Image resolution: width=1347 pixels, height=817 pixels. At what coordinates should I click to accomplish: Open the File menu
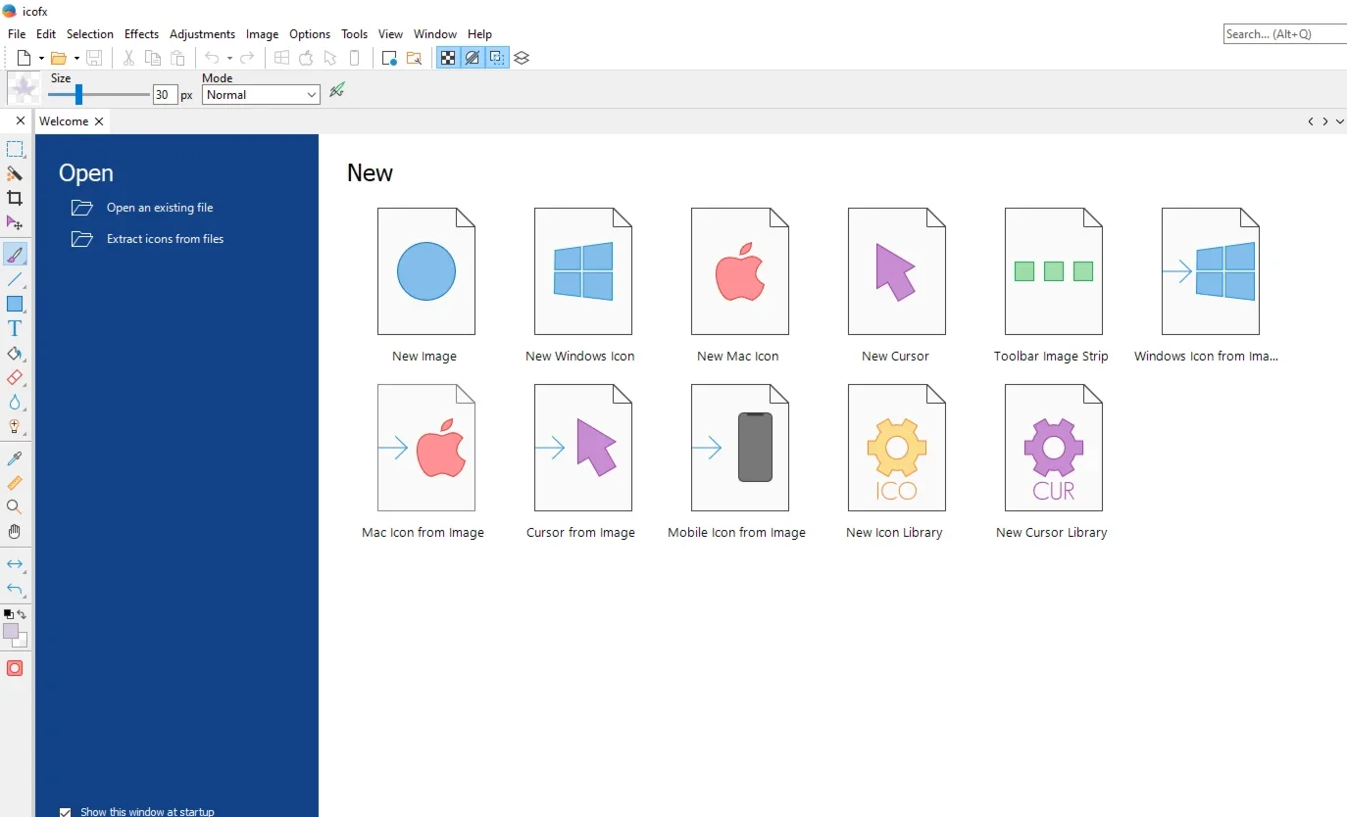click(x=17, y=34)
